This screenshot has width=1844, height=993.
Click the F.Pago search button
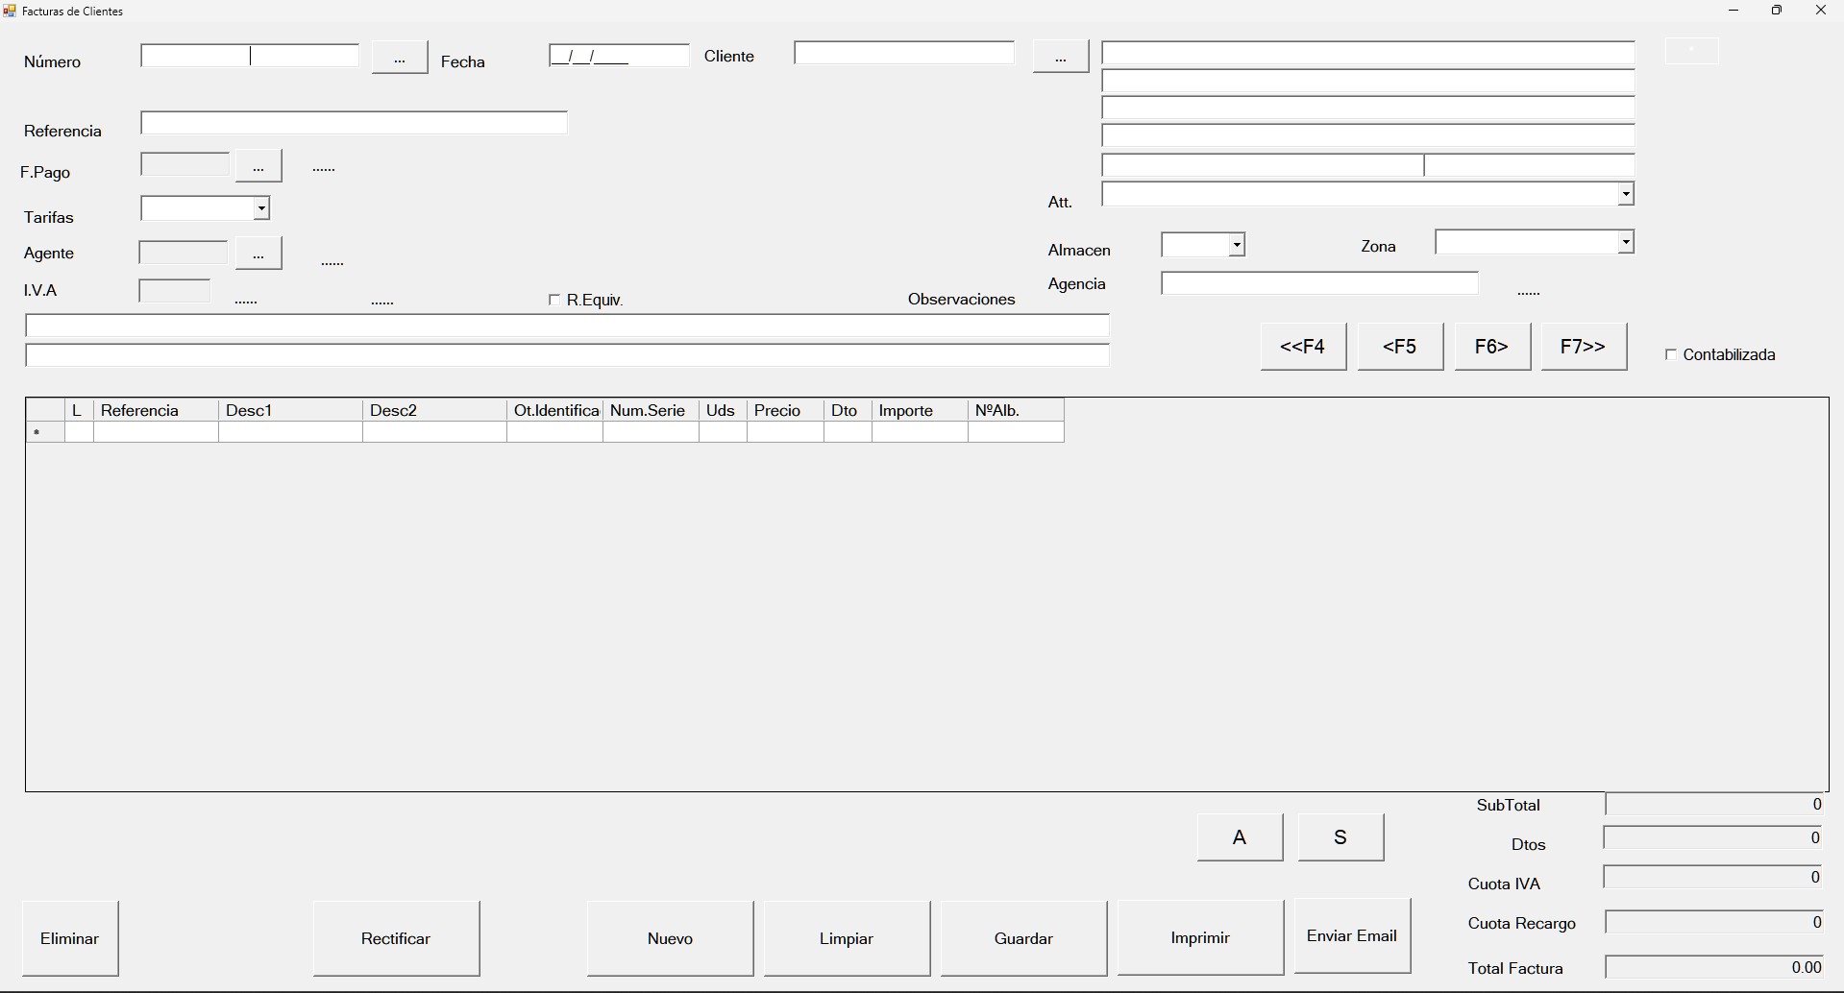click(258, 165)
